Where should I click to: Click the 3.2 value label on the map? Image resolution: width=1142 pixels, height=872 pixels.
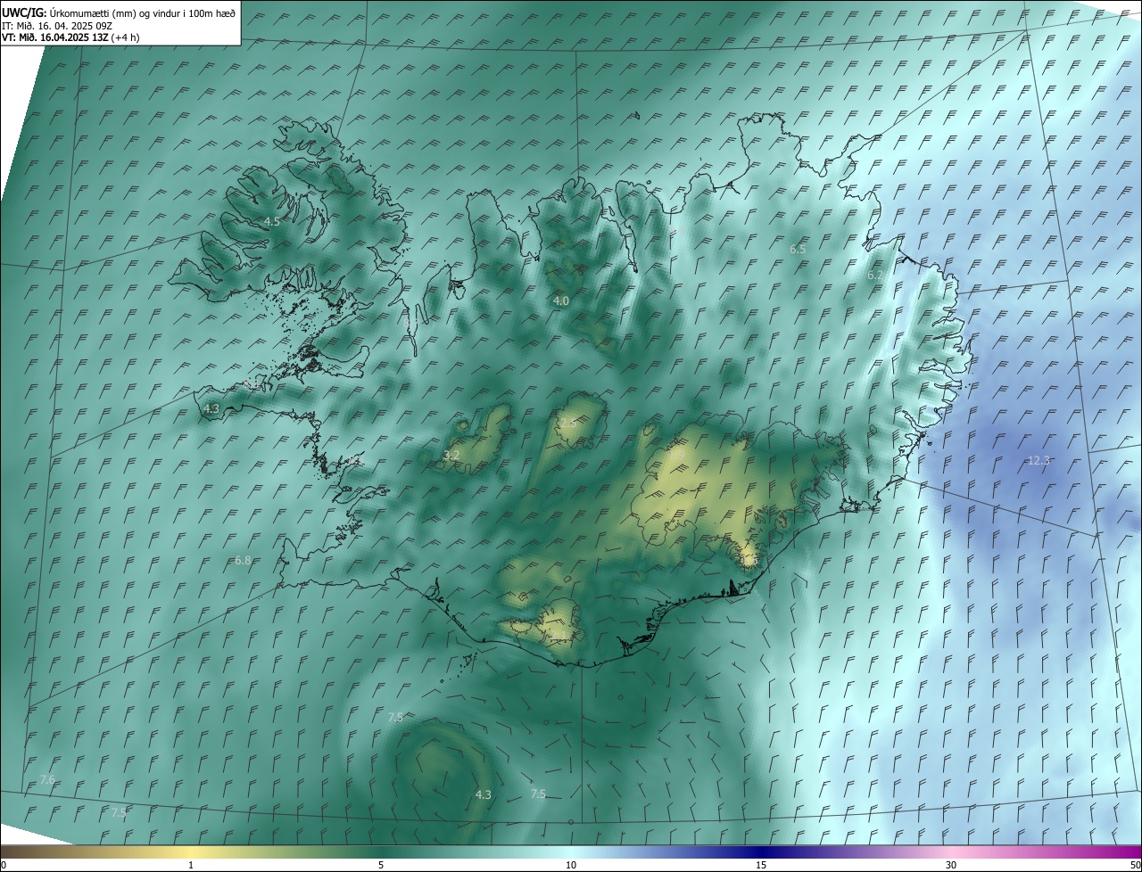click(x=451, y=456)
